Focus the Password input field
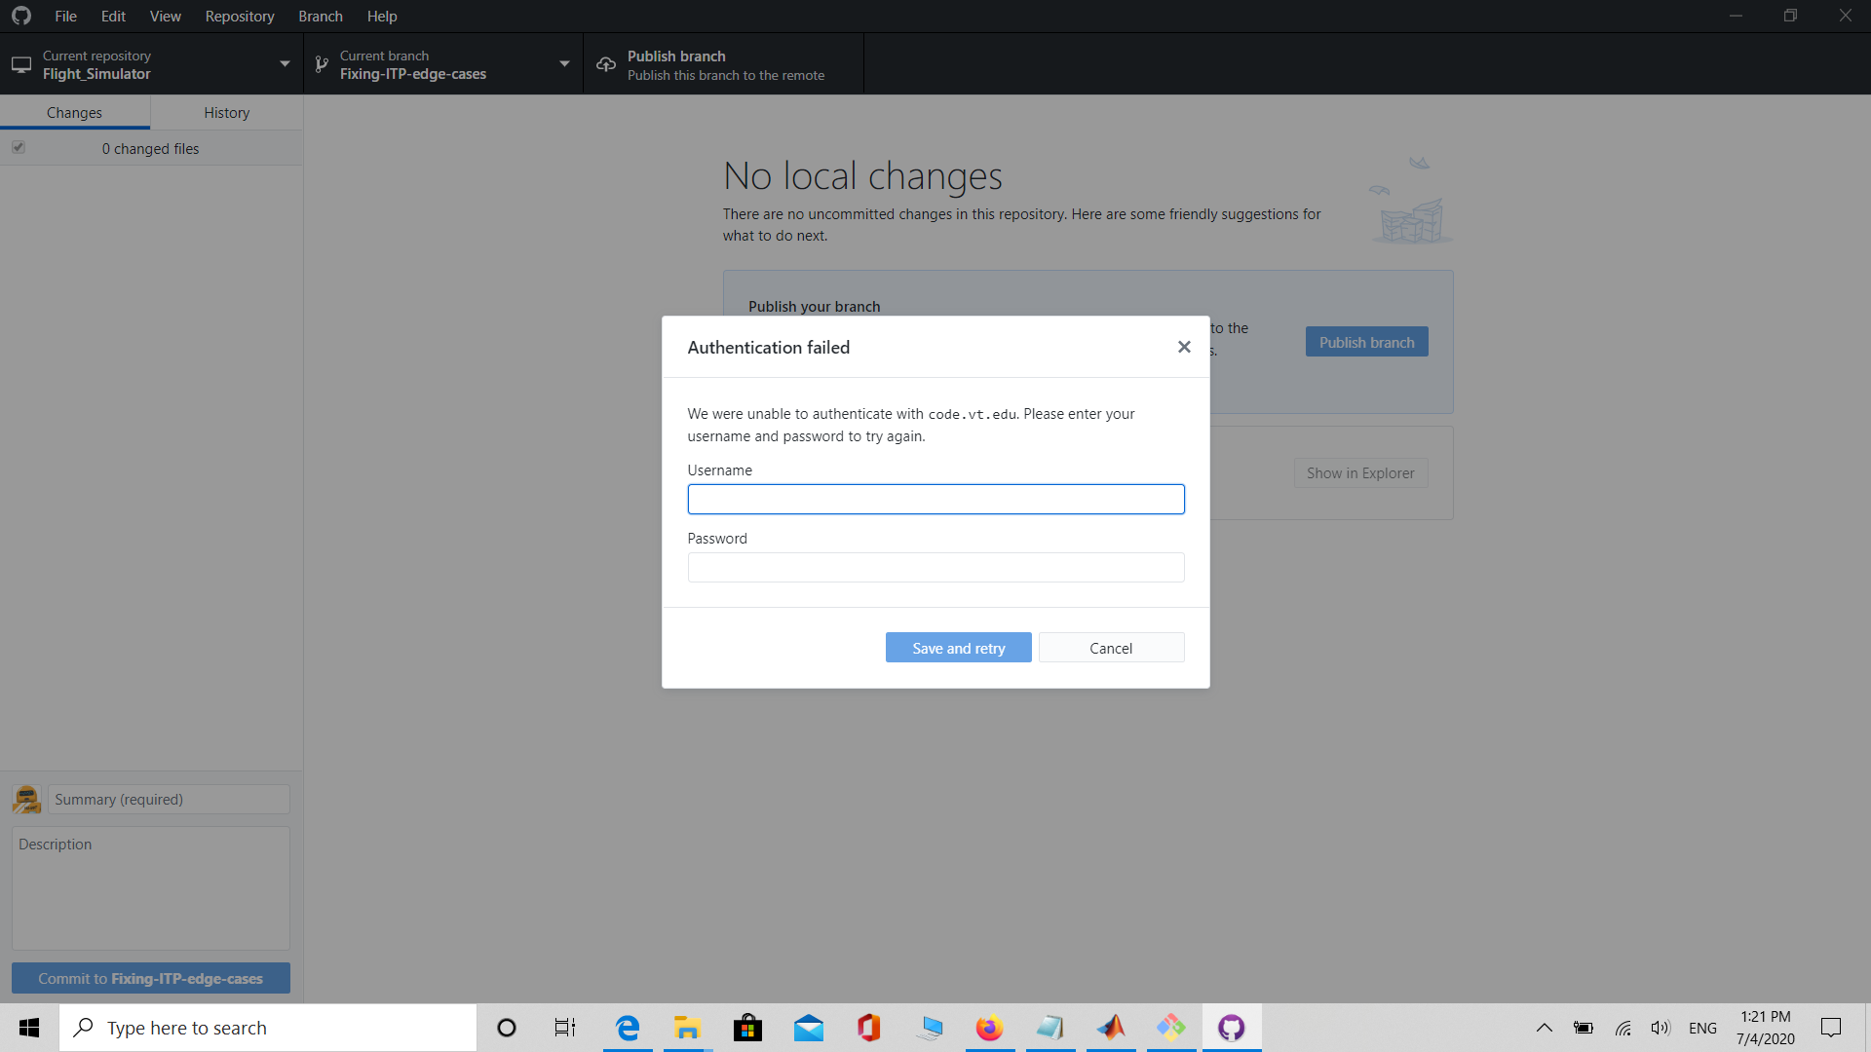The width and height of the screenshot is (1871, 1052). pos(935,567)
